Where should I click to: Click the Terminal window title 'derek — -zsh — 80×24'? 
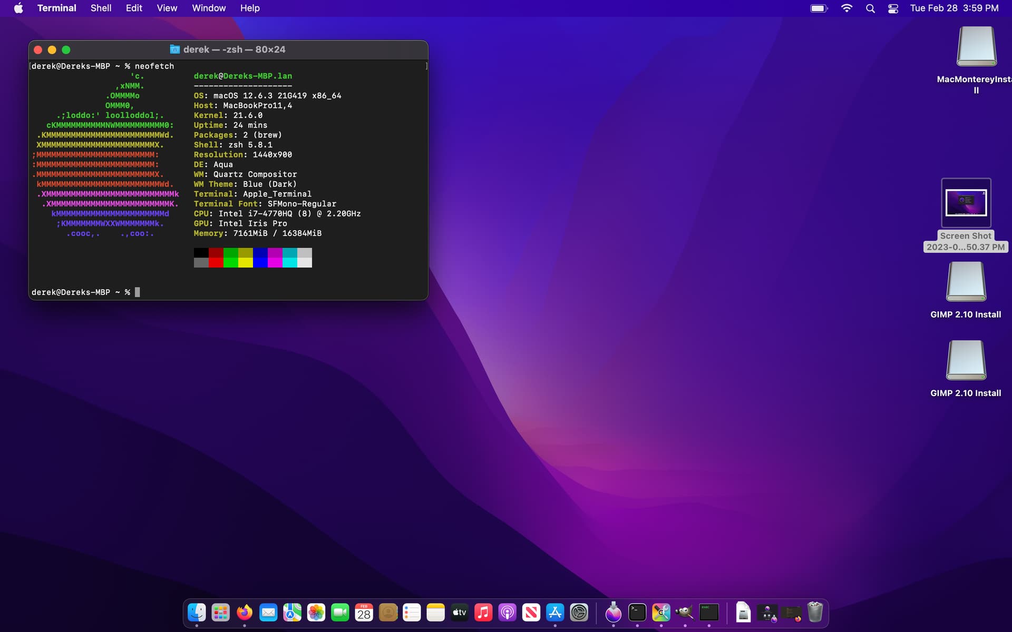[x=234, y=50]
